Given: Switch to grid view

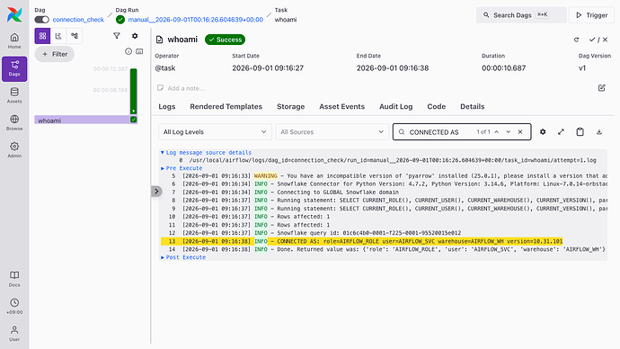Looking at the screenshot, I should pyautogui.click(x=43, y=36).
